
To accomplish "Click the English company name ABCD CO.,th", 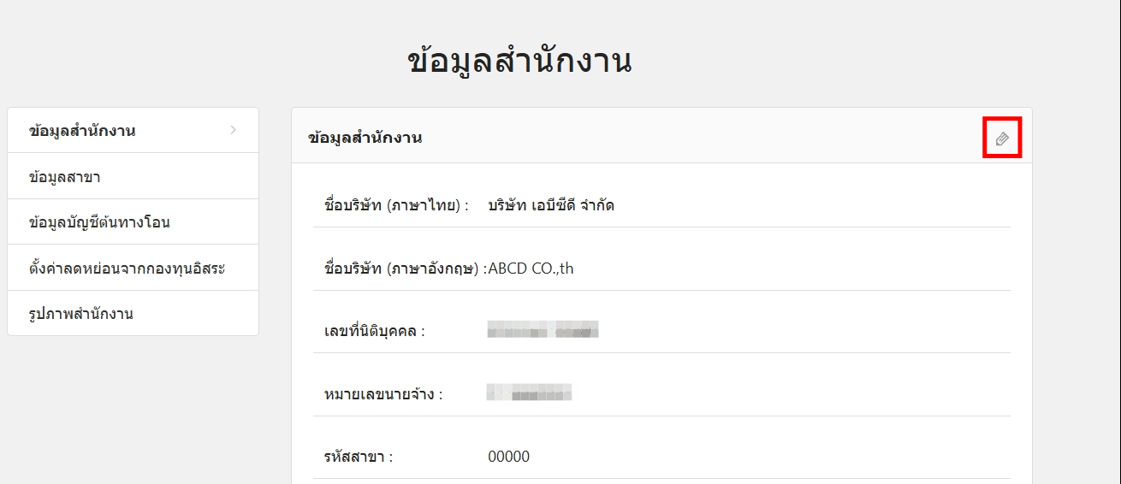I will pos(531,269).
